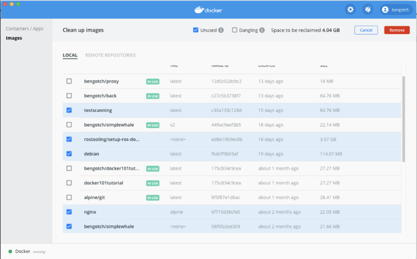Screen dimensions: 417x259
Task: Select Images in the sidebar
Action: click(14, 38)
